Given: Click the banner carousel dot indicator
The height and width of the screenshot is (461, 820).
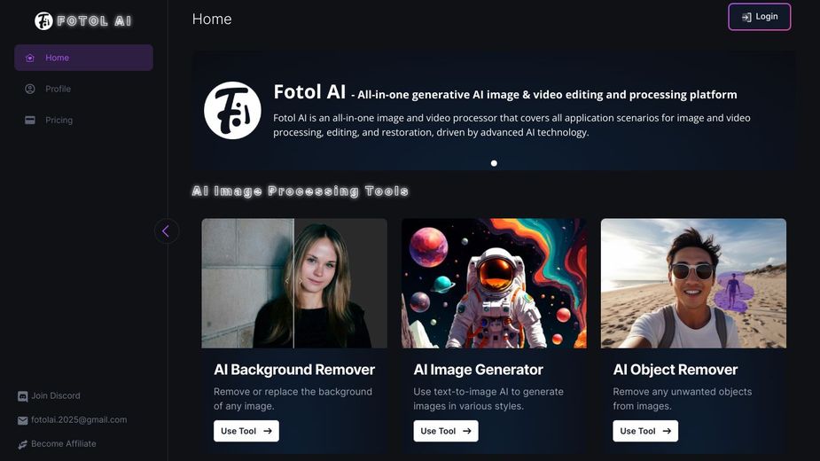Looking at the screenshot, I should (494, 163).
